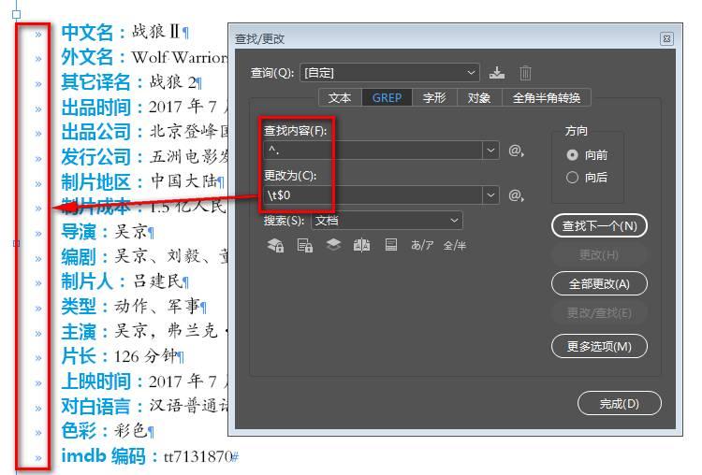
Task: Open the 查询 [自定] dropdown
Action: click(x=389, y=72)
